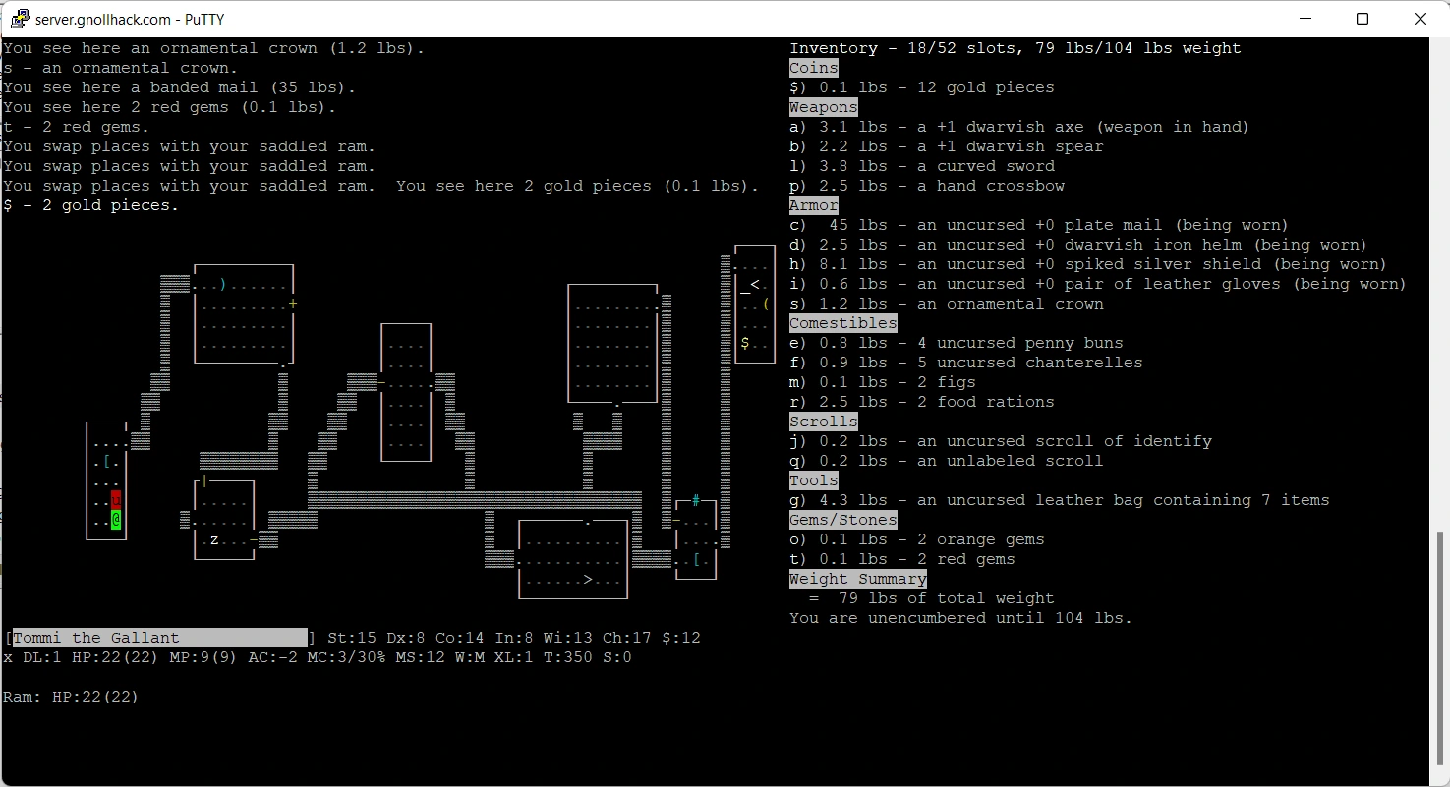Viewport: 1450px width, 787px height.
Task: Click the PuTTY icon in title bar
Action: point(19,19)
